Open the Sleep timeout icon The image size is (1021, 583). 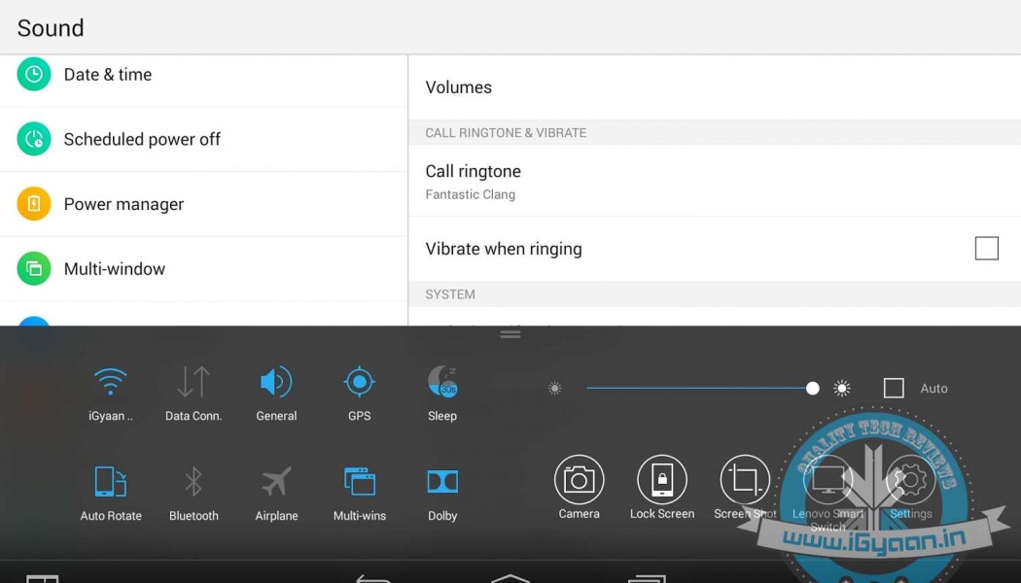(442, 383)
